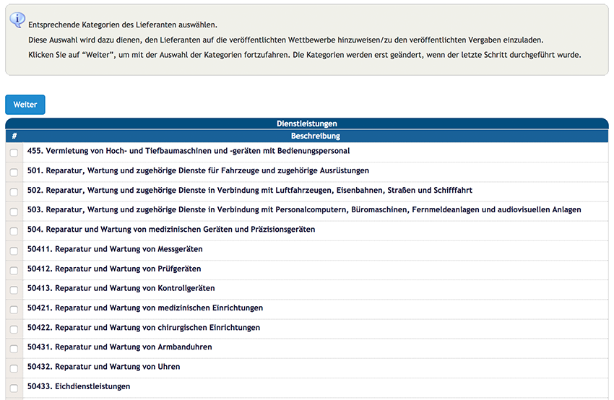Viewport: 614px width, 400px height.
Task: Select 50421 medizinischen Einrichtungen checkbox
Action: point(14,309)
